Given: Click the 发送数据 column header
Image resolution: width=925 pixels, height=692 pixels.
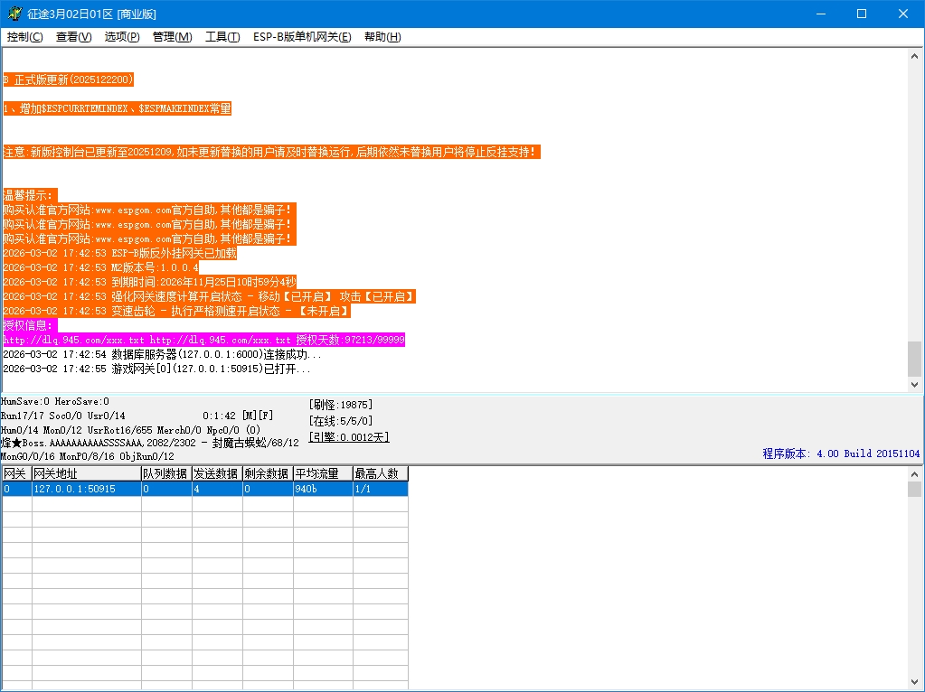Looking at the screenshot, I should [x=216, y=473].
